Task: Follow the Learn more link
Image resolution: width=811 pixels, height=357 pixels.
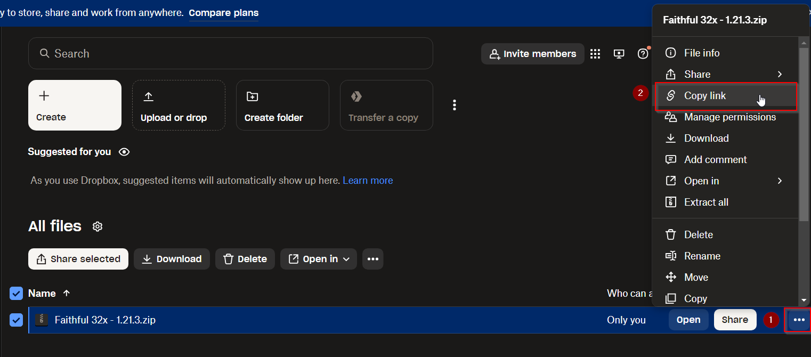Action: pyautogui.click(x=368, y=181)
